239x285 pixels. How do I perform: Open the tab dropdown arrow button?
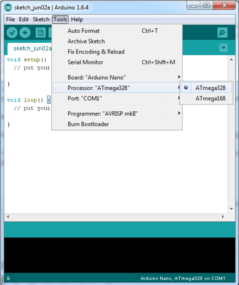click(223, 48)
